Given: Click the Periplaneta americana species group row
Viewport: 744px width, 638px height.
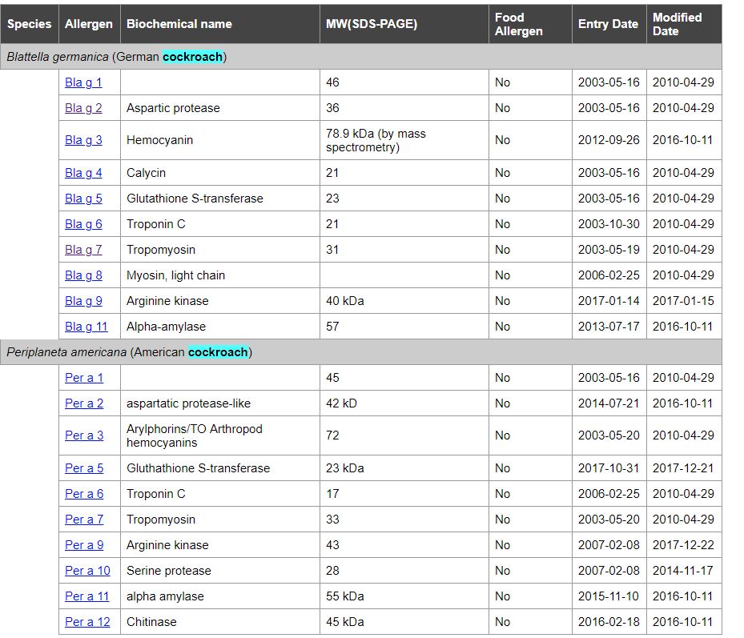Looking at the screenshot, I should click(129, 352).
